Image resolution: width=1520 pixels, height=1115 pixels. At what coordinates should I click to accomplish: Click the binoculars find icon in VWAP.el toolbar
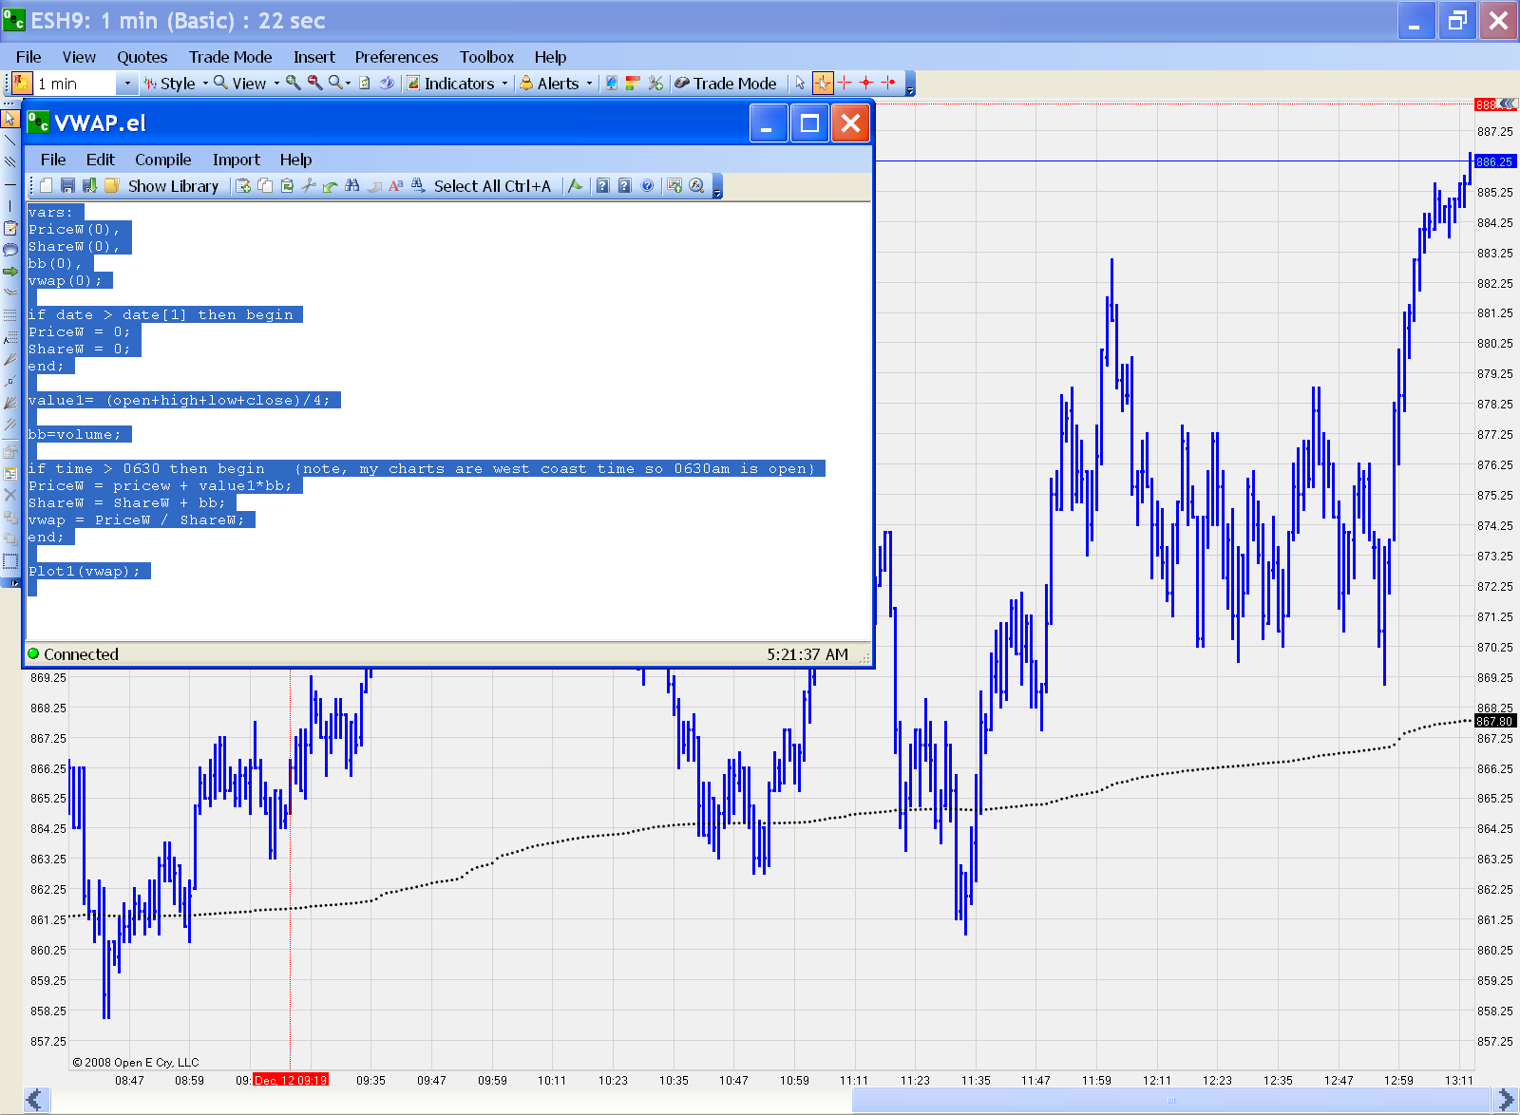click(352, 186)
